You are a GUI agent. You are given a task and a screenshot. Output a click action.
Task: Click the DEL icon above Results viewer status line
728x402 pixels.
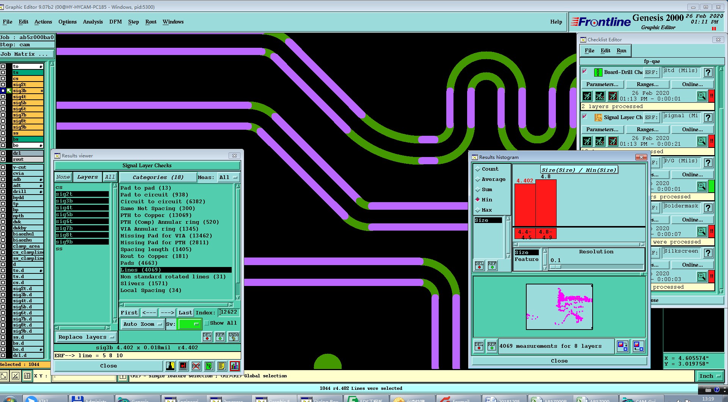207,337
